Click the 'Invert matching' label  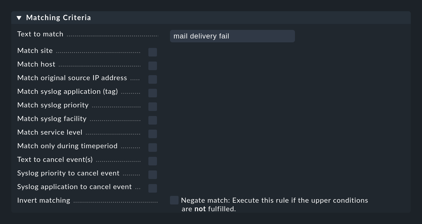tap(44, 200)
